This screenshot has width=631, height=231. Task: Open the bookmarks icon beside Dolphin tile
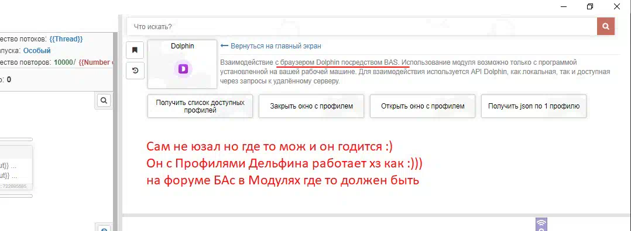(x=135, y=50)
